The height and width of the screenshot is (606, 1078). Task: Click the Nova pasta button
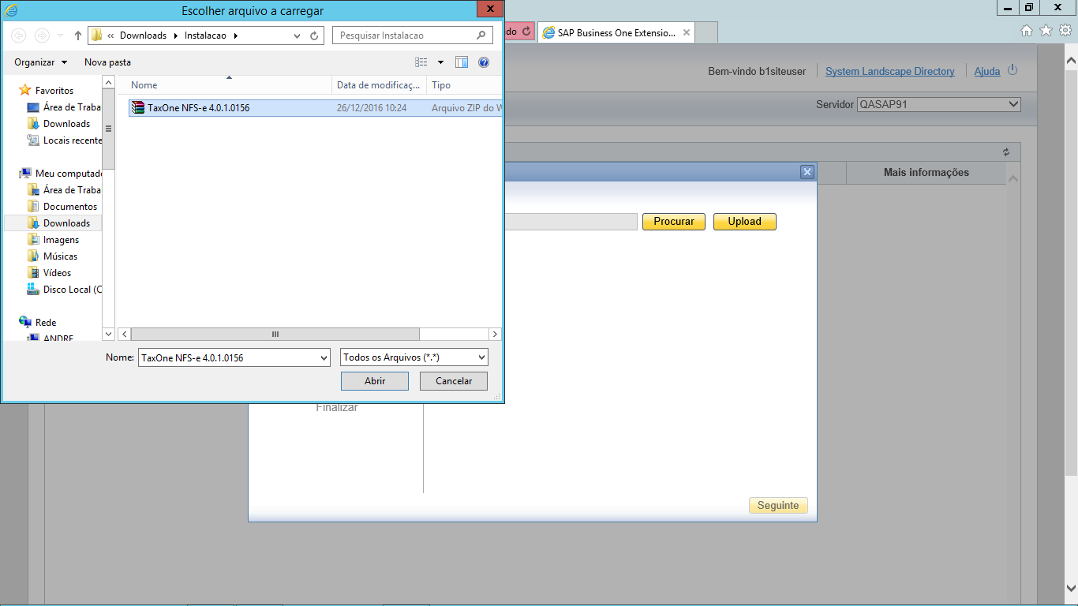(x=107, y=62)
